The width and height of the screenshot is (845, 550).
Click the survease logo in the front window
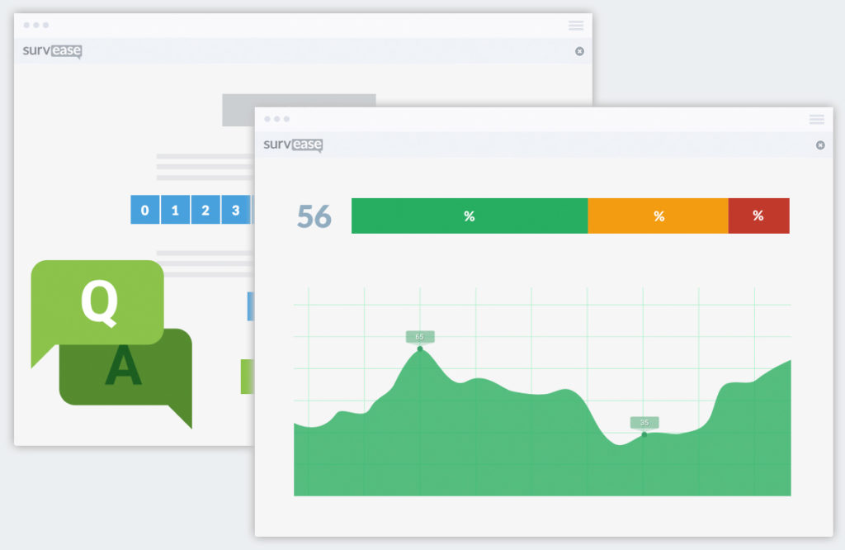pos(293,145)
